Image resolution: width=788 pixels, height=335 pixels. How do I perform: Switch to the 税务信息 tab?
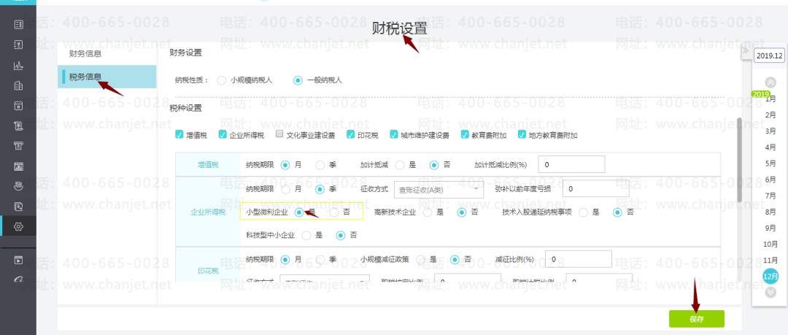107,77
